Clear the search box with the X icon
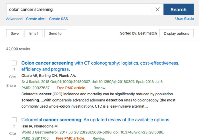This screenshot has width=199, height=140. tap(157, 9)
